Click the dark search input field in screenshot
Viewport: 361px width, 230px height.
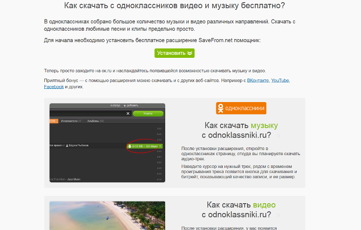pyautogui.click(x=90, y=114)
